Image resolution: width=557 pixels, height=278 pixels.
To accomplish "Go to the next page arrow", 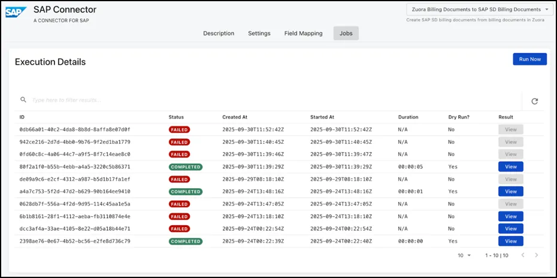I will pyautogui.click(x=537, y=255).
